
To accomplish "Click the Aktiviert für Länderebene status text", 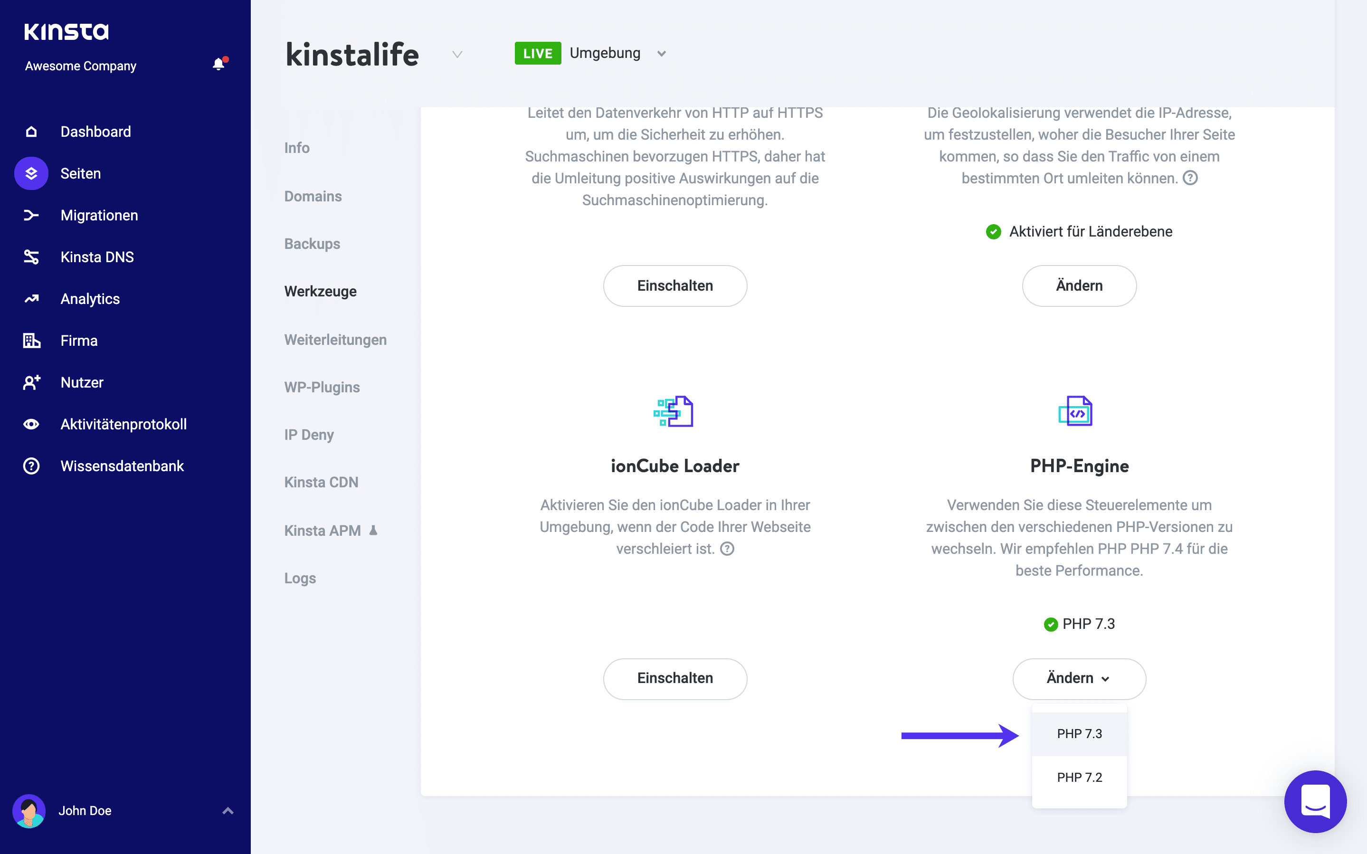I will (x=1091, y=232).
